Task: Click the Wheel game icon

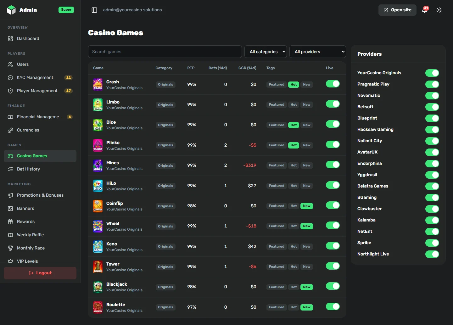Action: (x=98, y=226)
